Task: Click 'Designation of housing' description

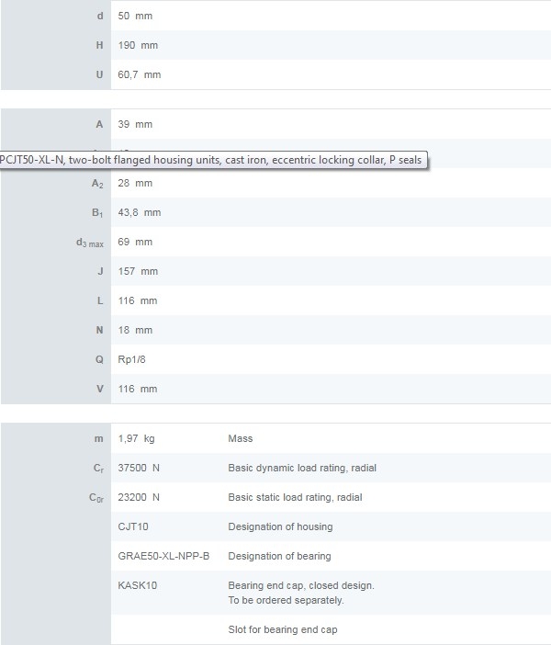Action: point(280,527)
